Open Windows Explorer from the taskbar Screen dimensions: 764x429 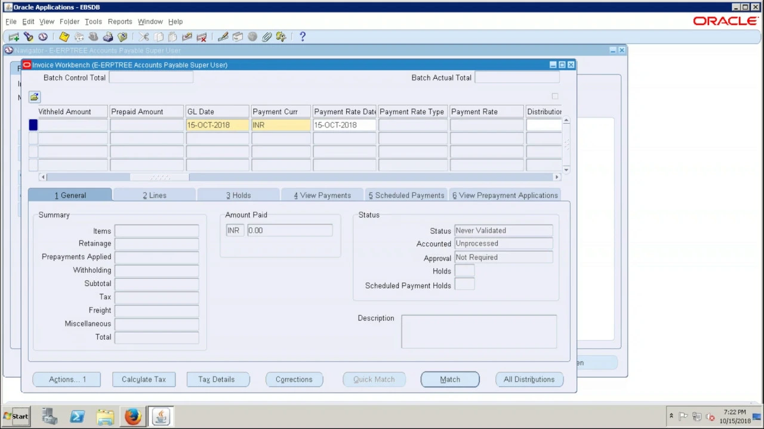click(x=105, y=416)
